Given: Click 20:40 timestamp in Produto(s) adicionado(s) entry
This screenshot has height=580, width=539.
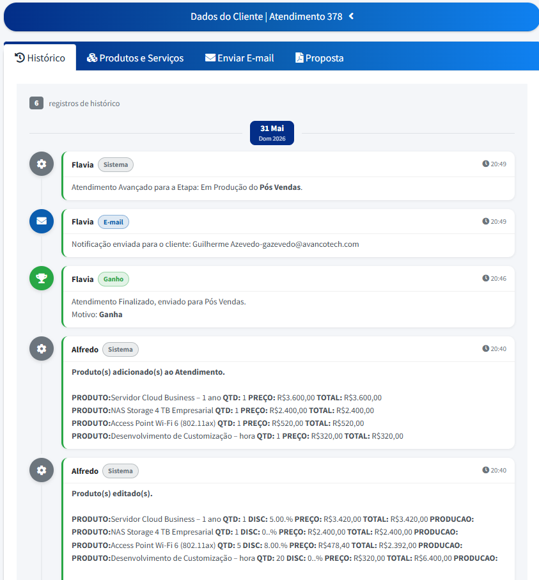Looking at the screenshot, I should 498,349.
